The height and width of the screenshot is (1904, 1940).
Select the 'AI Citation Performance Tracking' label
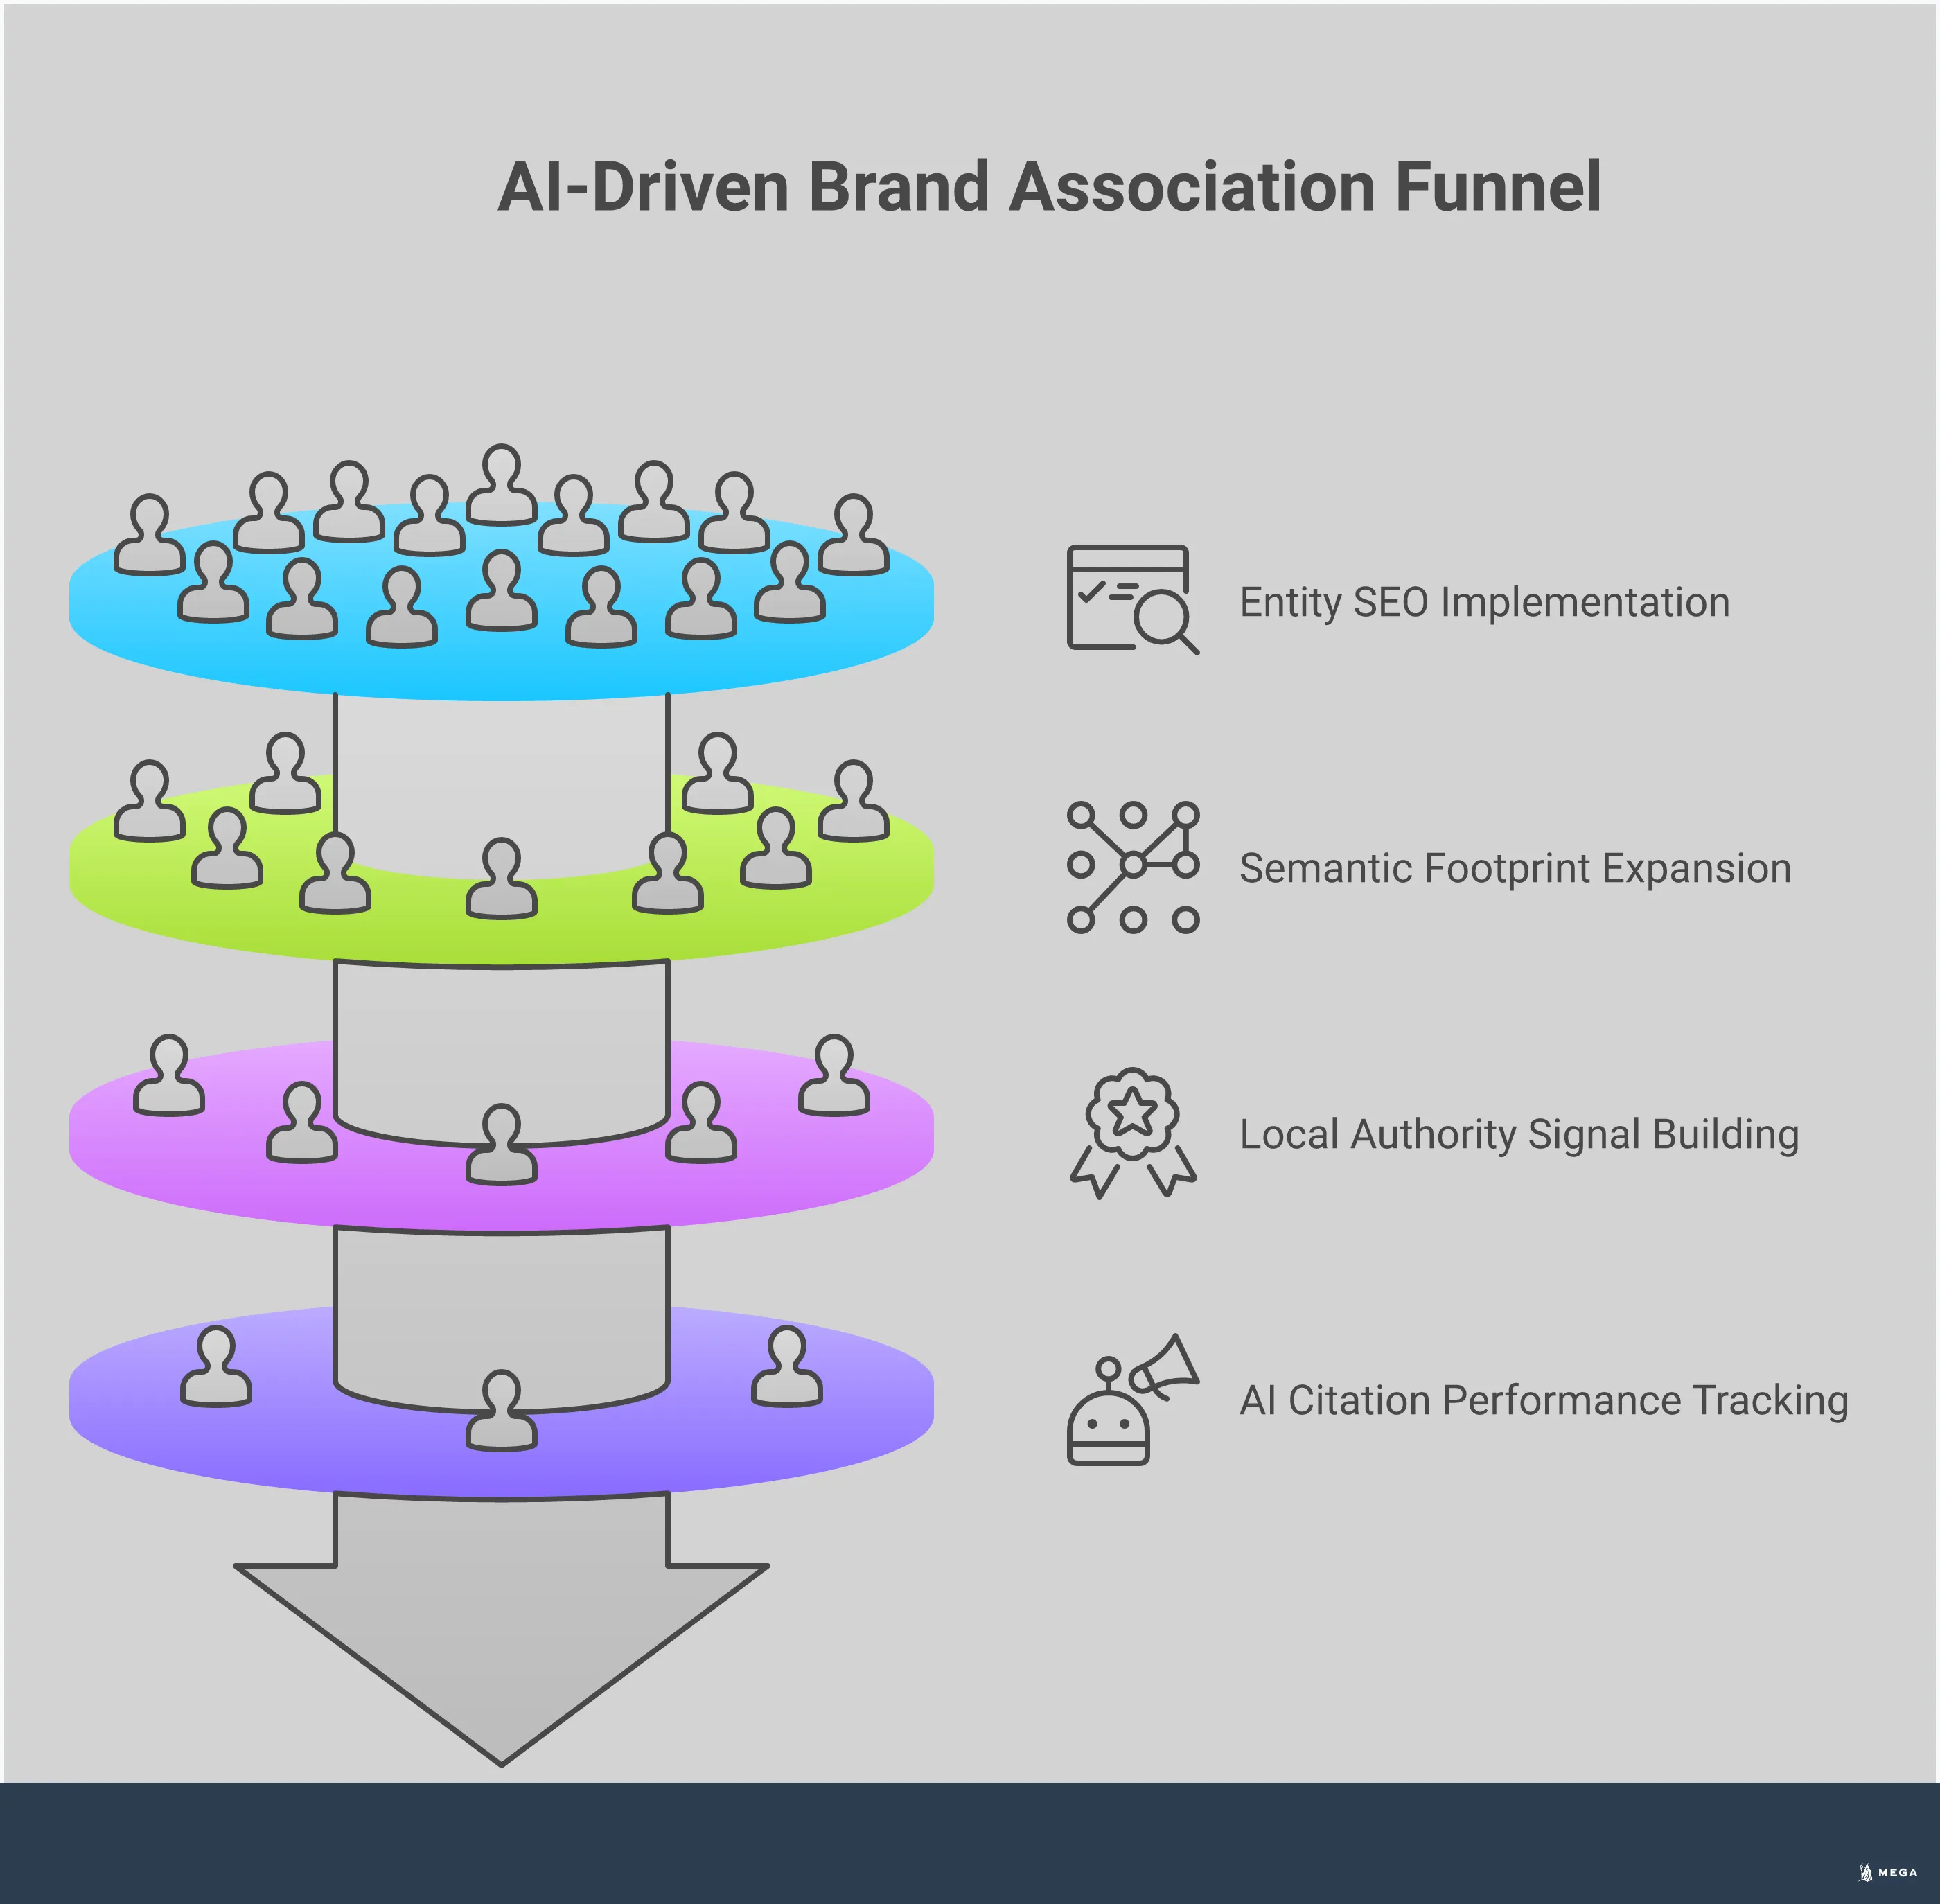click(x=1544, y=1401)
